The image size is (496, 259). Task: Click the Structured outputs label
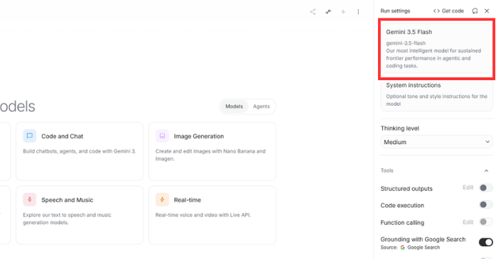tap(406, 189)
